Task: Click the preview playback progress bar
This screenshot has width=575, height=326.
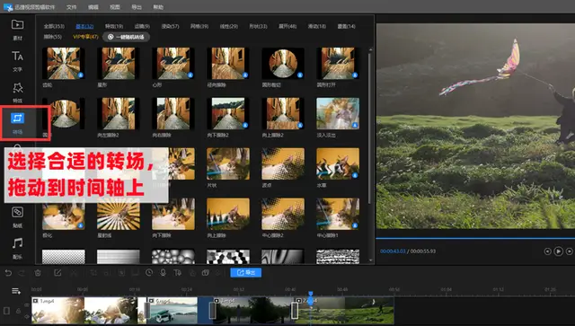Action: (x=475, y=238)
